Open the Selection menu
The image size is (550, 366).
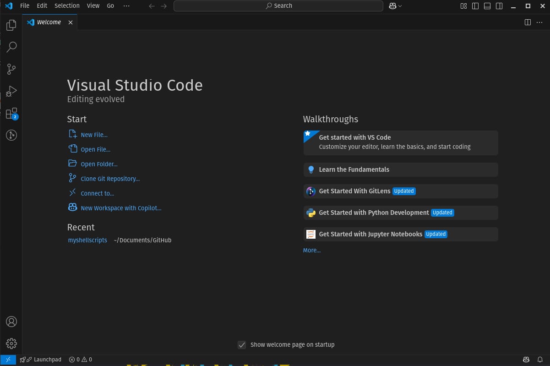67,6
